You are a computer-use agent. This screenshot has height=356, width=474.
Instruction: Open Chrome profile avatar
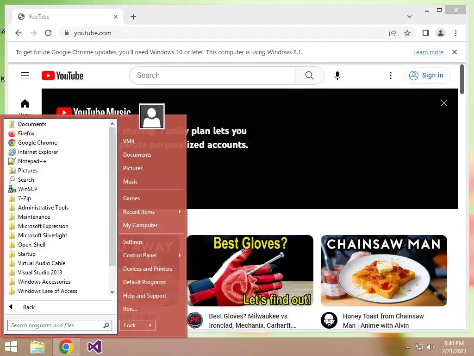point(441,33)
